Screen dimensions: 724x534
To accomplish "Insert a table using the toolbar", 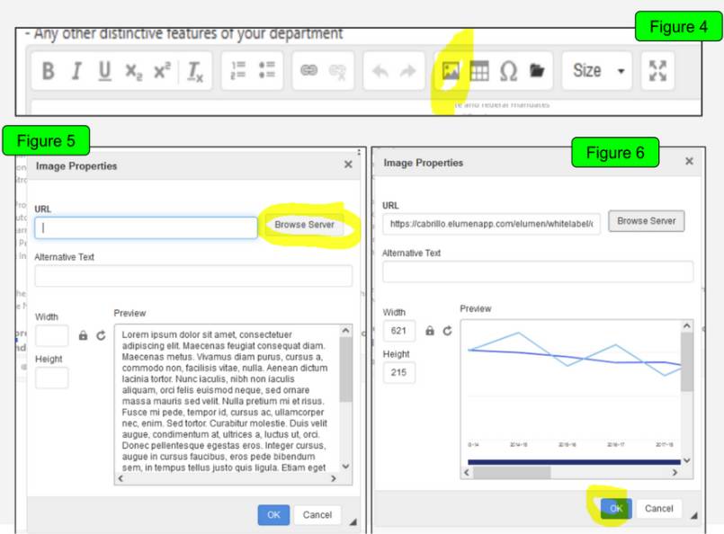I will pyautogui.click(x=479, y=71).
